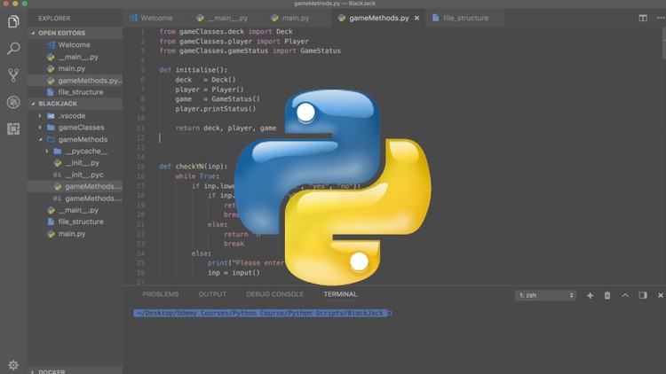666x374 pixels.
Task: Open file_structure in BlackJack tree
Action: click(75, 222)
